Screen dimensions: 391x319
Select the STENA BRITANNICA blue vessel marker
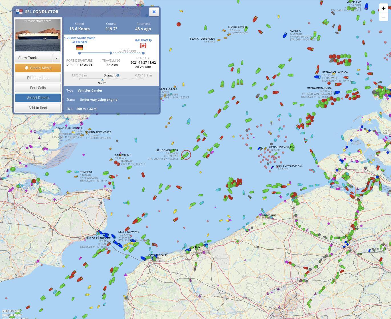(337, 92)
